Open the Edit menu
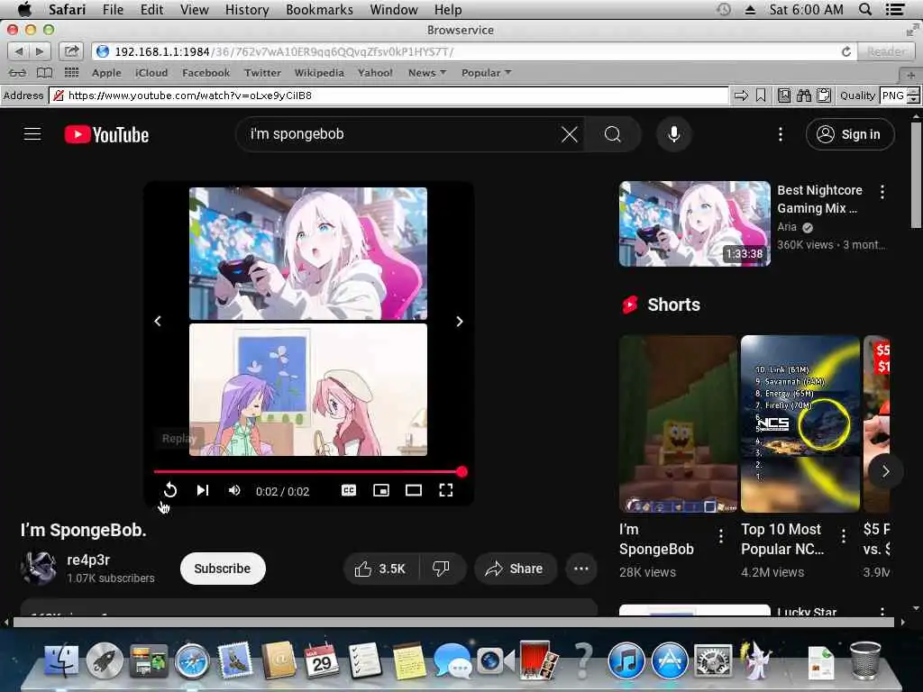This screenshot has width=923, height=692. [x=151, y=9]
